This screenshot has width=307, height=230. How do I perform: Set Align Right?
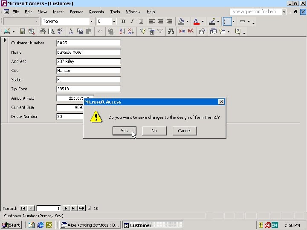pyautogui.click(x=169, y=21)
